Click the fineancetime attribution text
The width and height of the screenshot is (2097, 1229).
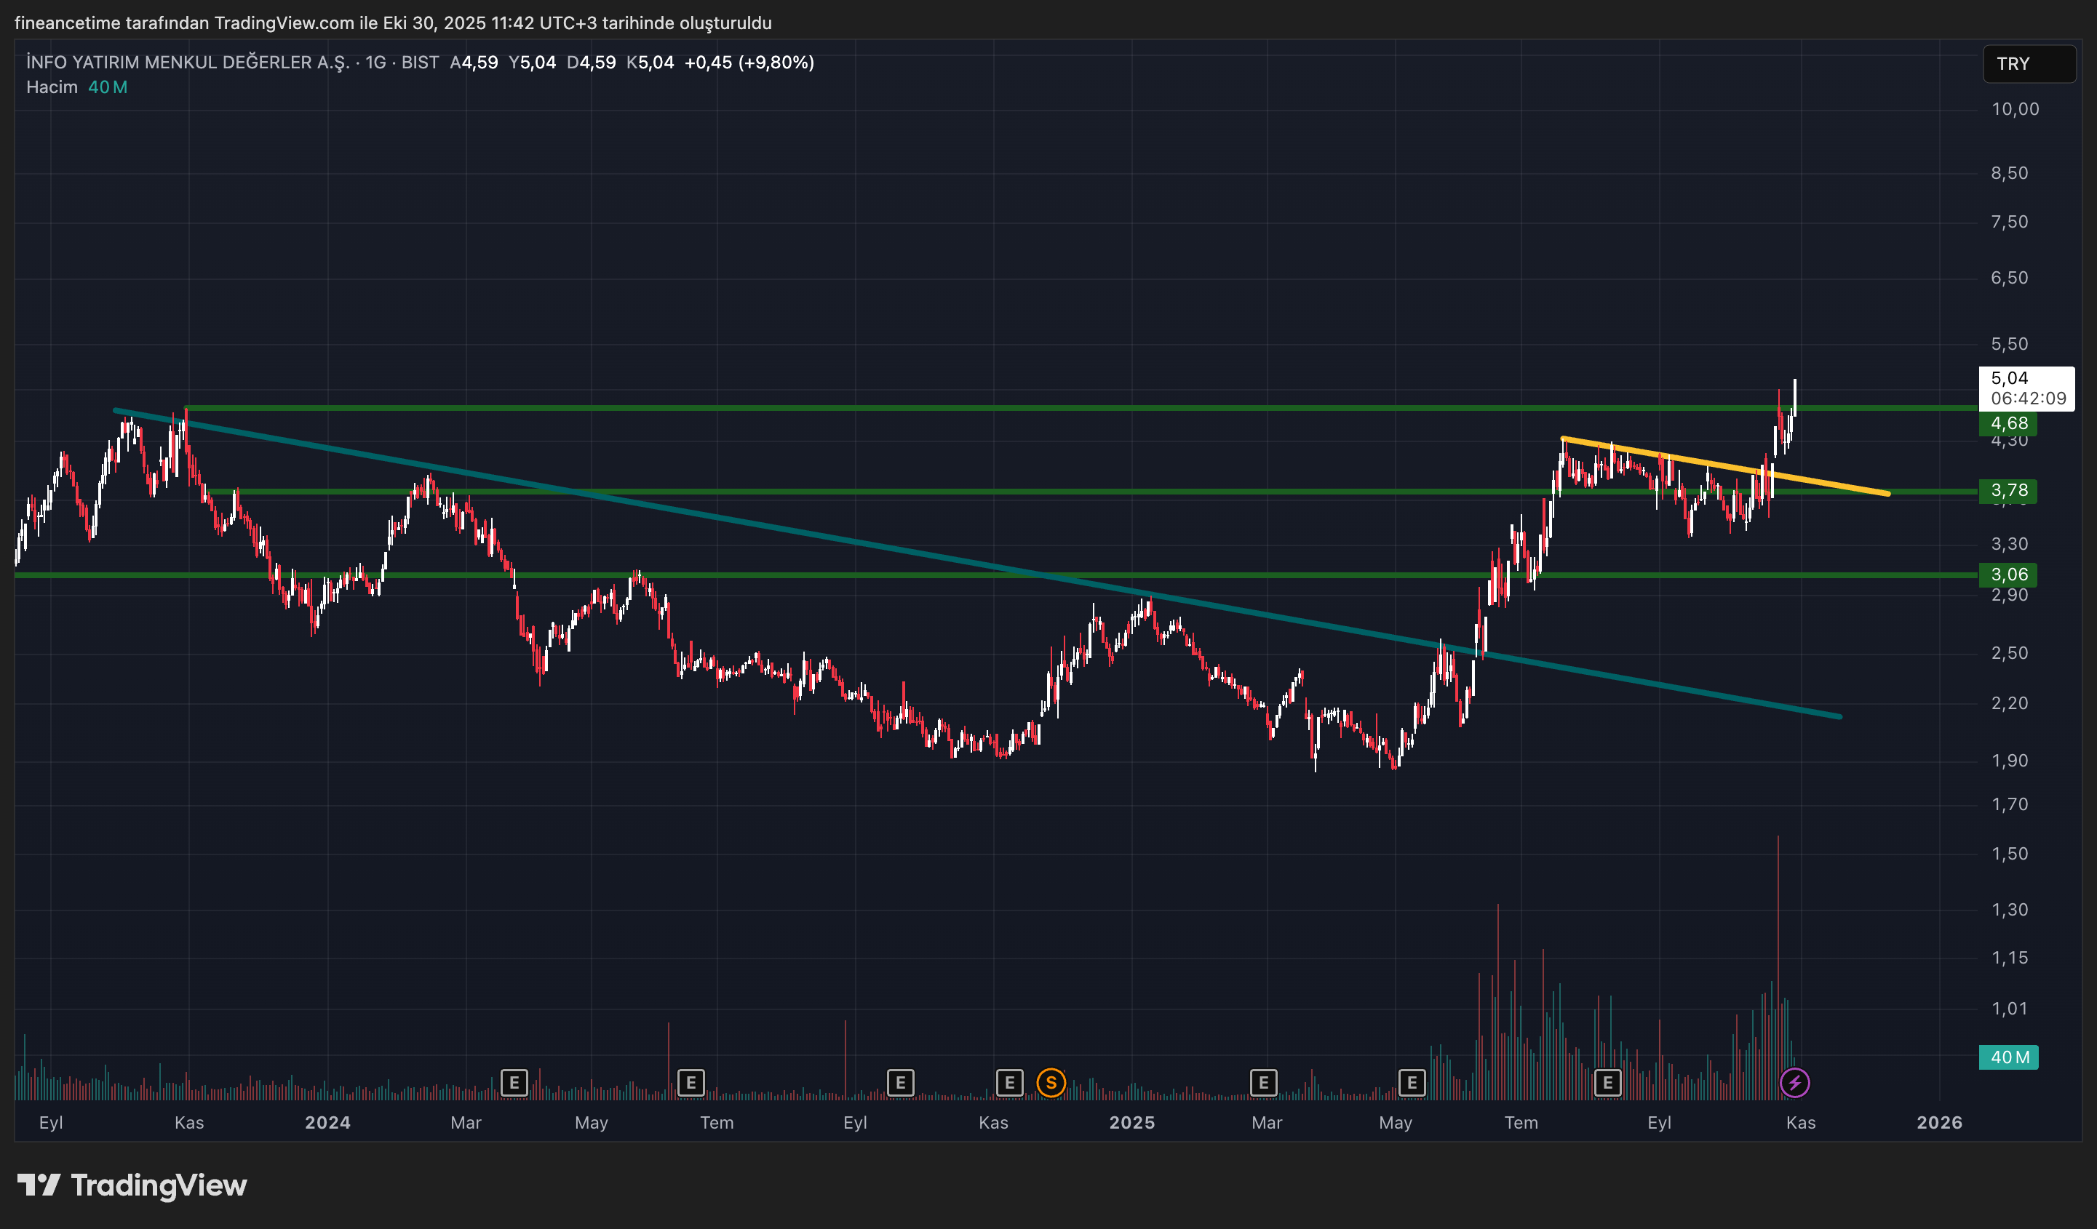tap(66, 23)
